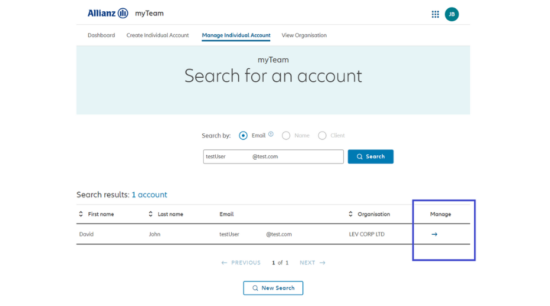Go to NEXT results page

click(312, 263)
